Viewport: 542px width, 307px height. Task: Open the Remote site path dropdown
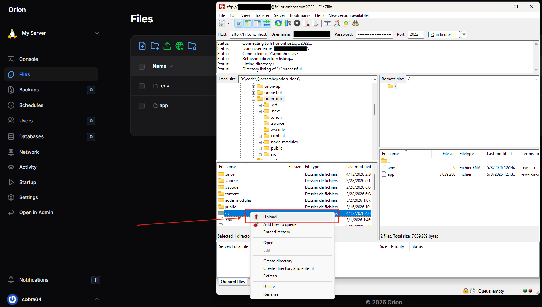536,79
